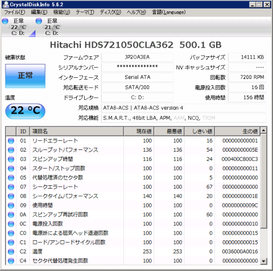
Task: Click status orb for スループットパフォーマンス row
Action: tap(11, 150)
